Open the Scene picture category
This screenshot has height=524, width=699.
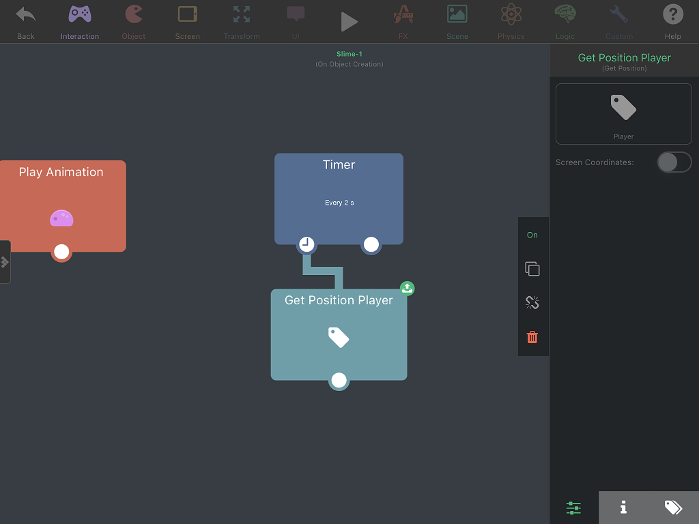click(457, 22)
